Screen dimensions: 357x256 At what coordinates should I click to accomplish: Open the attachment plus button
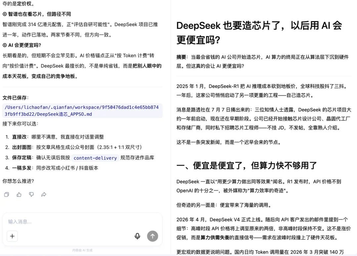tap(12, 236)
